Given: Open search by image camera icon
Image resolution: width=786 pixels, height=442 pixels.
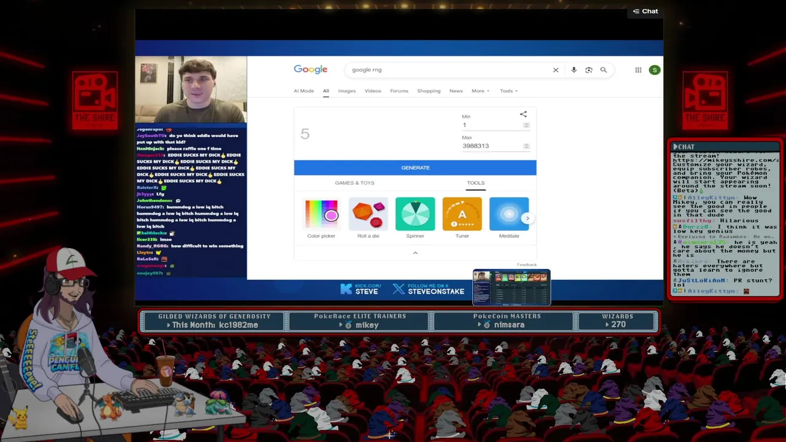Looking at the screenshot, I should coord(588,70).
